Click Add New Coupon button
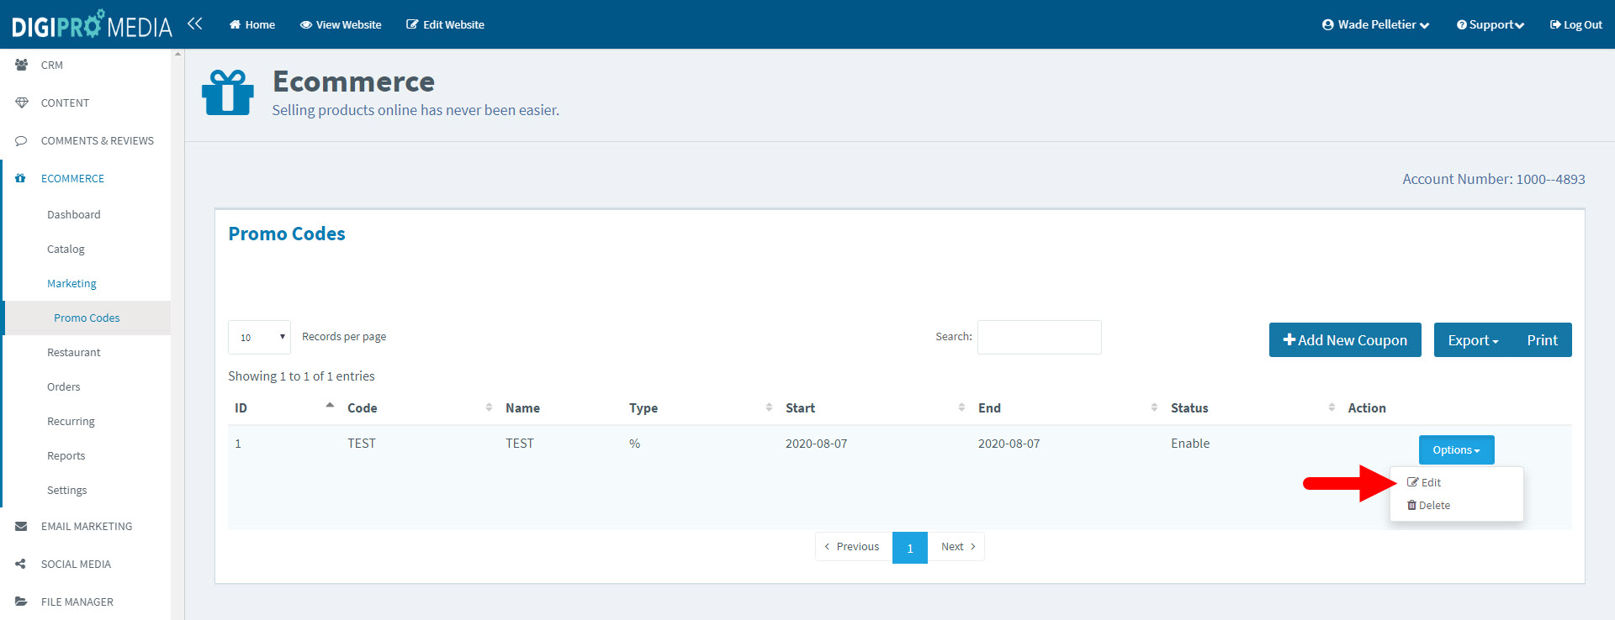This screenshot has height=620, width=1615. coord(1345,340)
